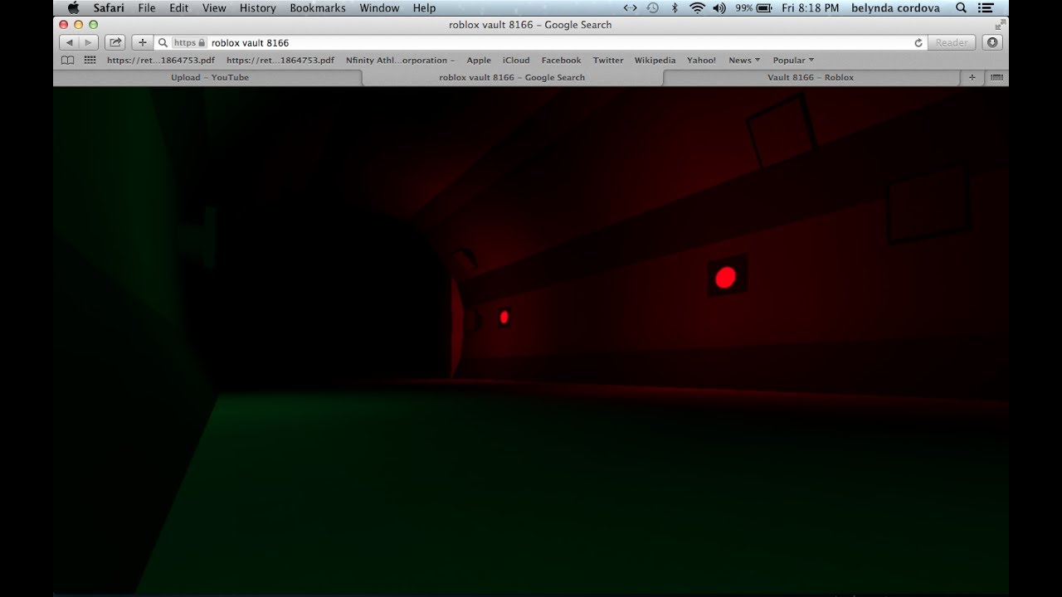Reload the page in address bar
Screen dimensions: 1062x597
(918, 42)
